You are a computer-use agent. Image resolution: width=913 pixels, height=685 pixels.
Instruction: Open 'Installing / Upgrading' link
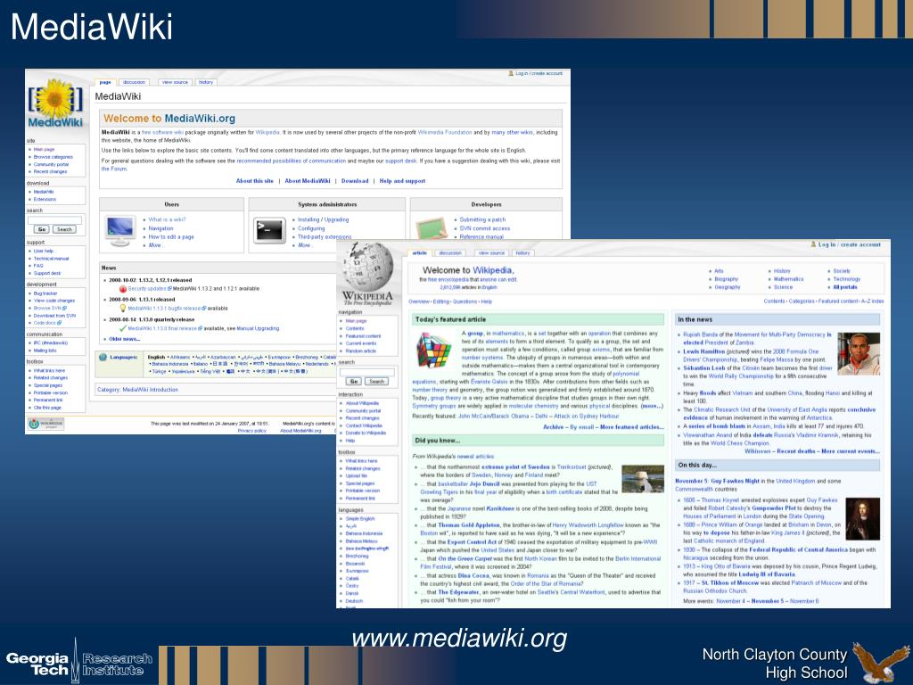pos(323,219)
